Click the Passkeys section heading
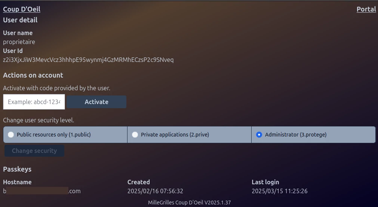 (17, 169)
